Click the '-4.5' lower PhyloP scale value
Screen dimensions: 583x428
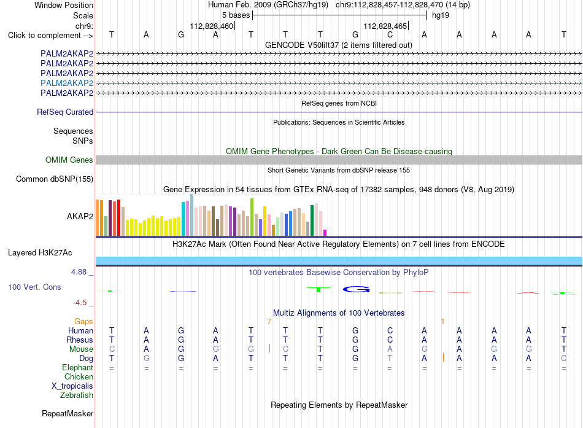click(x=80, y=303)
